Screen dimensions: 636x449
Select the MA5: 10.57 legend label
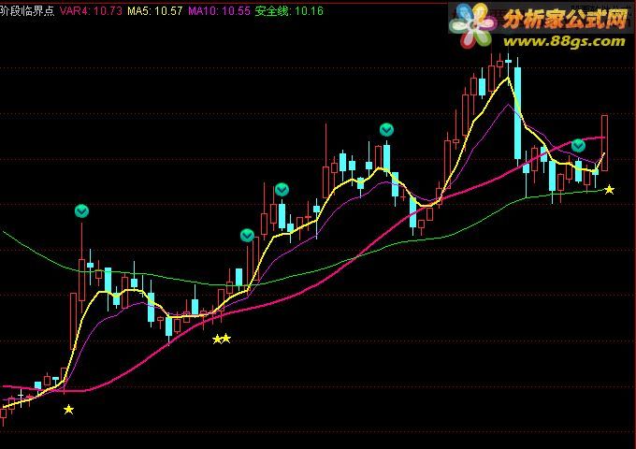click(x=155, y=11)
